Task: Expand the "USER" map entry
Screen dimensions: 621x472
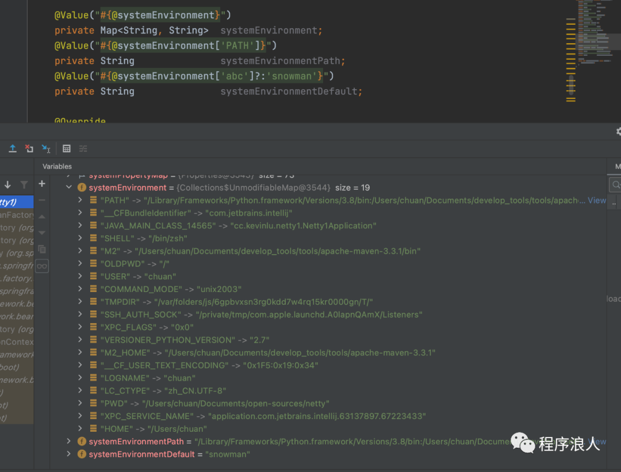Action: (x=80, y=276)
